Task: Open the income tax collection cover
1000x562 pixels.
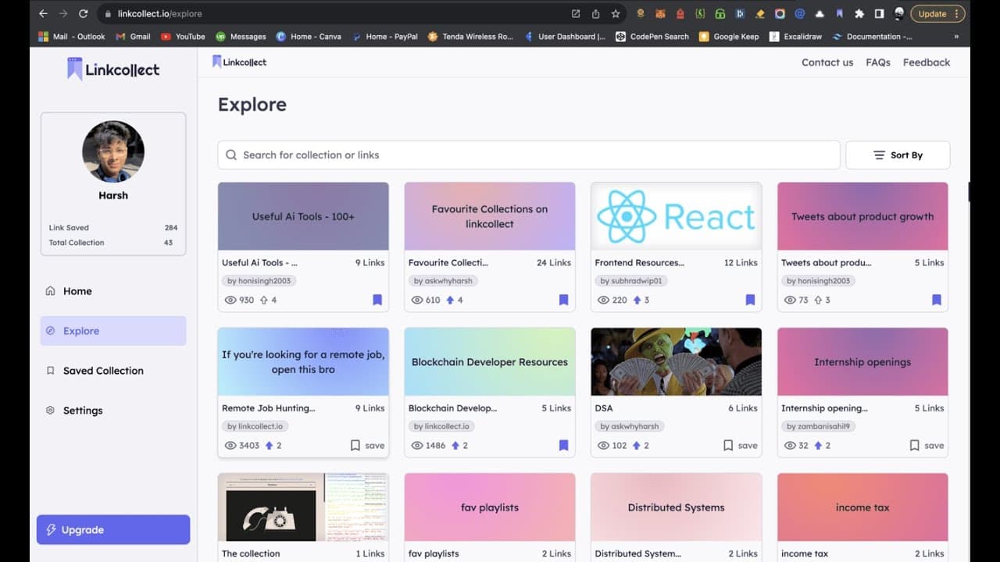Action: point(862,507)
